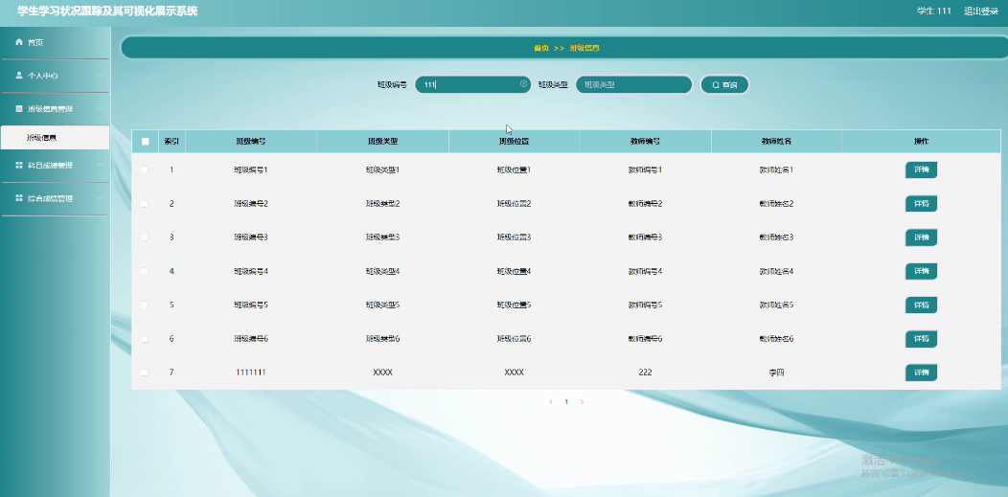Click cell 班级编号6 in the table

point(251,338)
